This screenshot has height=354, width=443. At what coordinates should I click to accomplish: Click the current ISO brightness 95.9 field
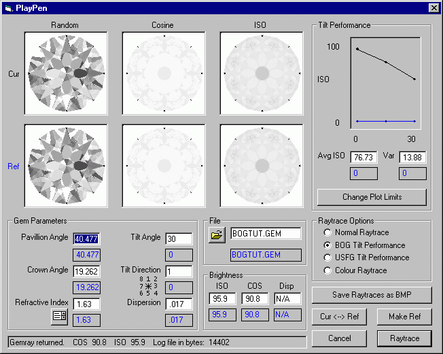(x=222, y=299)
